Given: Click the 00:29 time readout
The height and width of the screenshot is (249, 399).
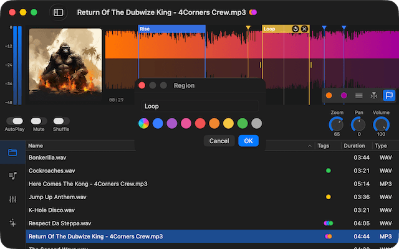Looking at the screenshot, I should coord(117,100).
